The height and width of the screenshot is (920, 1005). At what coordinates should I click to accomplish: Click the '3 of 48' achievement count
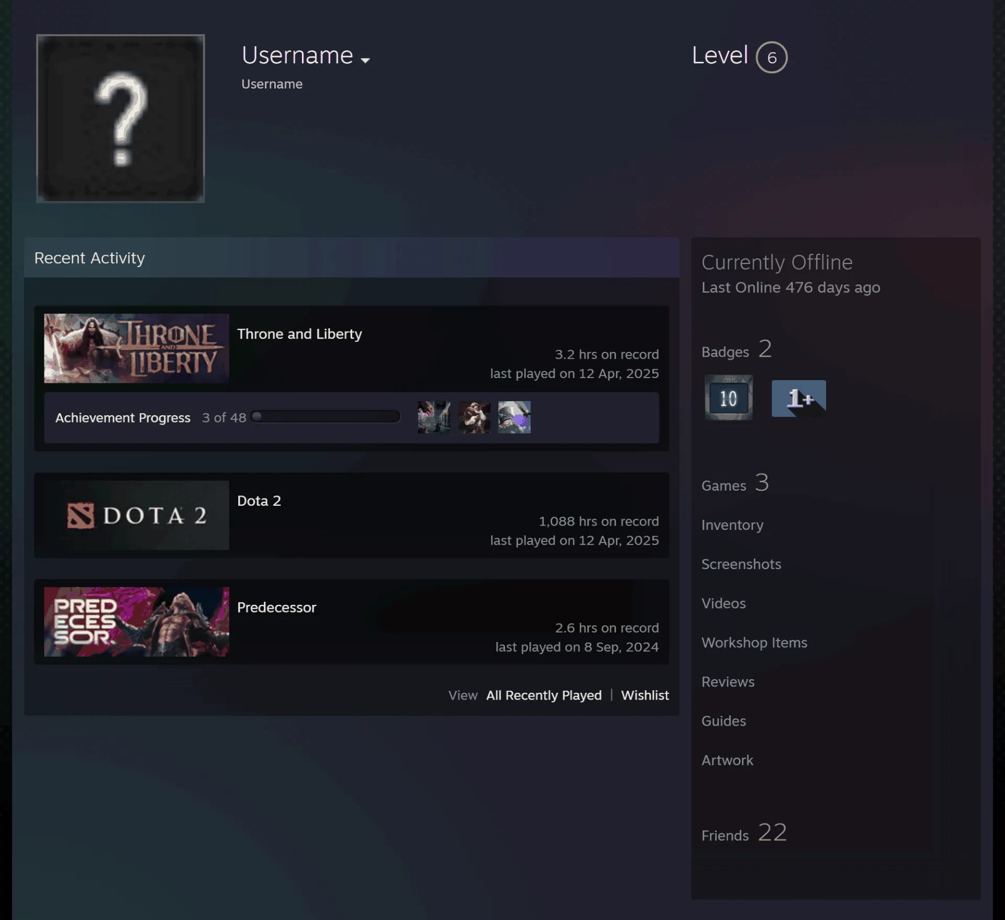(x=224, y=418)
